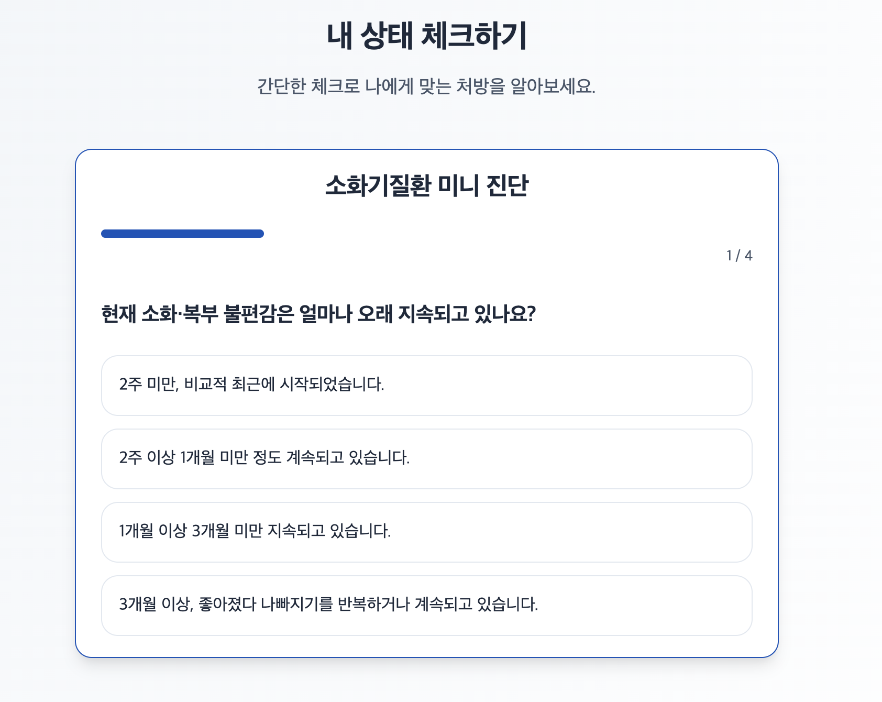This screenshot has width=882, height=702.
Task: Select '3개월 이상, 좋아졌다 나빠지기를 반복' option
Action: coord(426,606)
